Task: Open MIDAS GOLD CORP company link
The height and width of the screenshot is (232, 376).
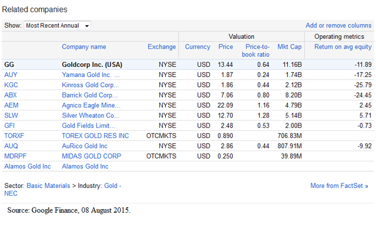Action: coord(92,156)
